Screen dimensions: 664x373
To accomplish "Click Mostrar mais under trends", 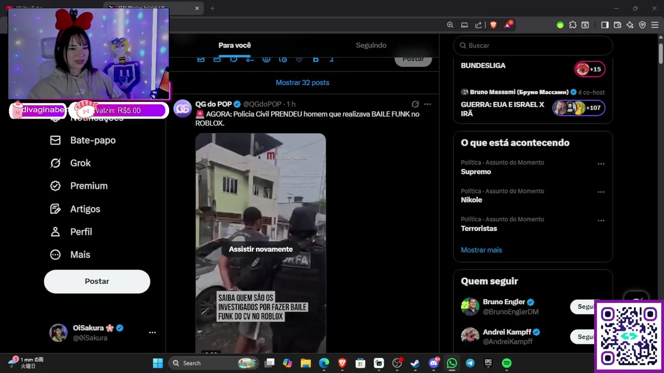I will pos(481,250).
